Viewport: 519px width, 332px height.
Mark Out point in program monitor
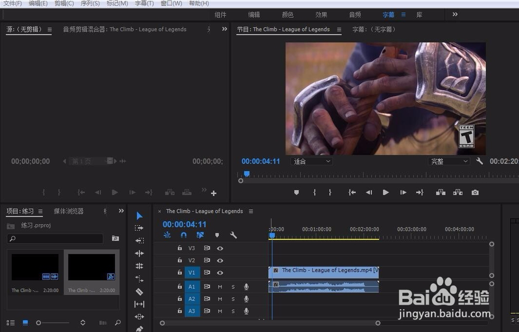[330, 193]
